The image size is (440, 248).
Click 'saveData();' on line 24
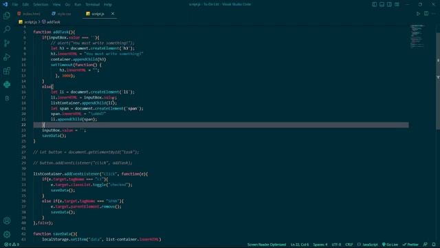click(x=54, y=136)
